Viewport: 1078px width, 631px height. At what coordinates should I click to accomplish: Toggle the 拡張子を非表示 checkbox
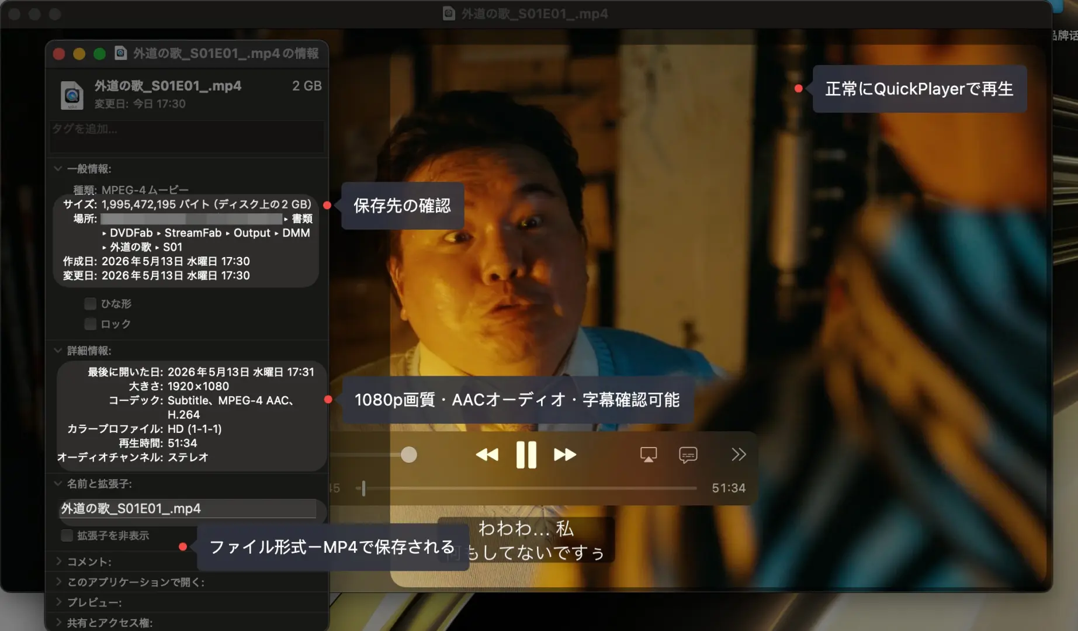(x=67, y=536)
